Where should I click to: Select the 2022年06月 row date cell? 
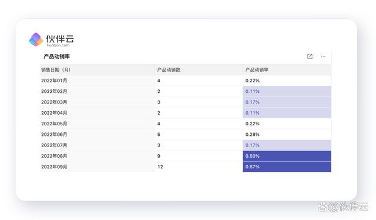(98, 134)
